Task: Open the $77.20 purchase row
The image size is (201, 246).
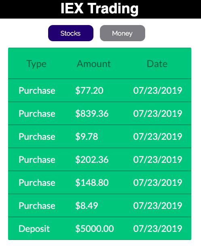Action: (100, 90)
